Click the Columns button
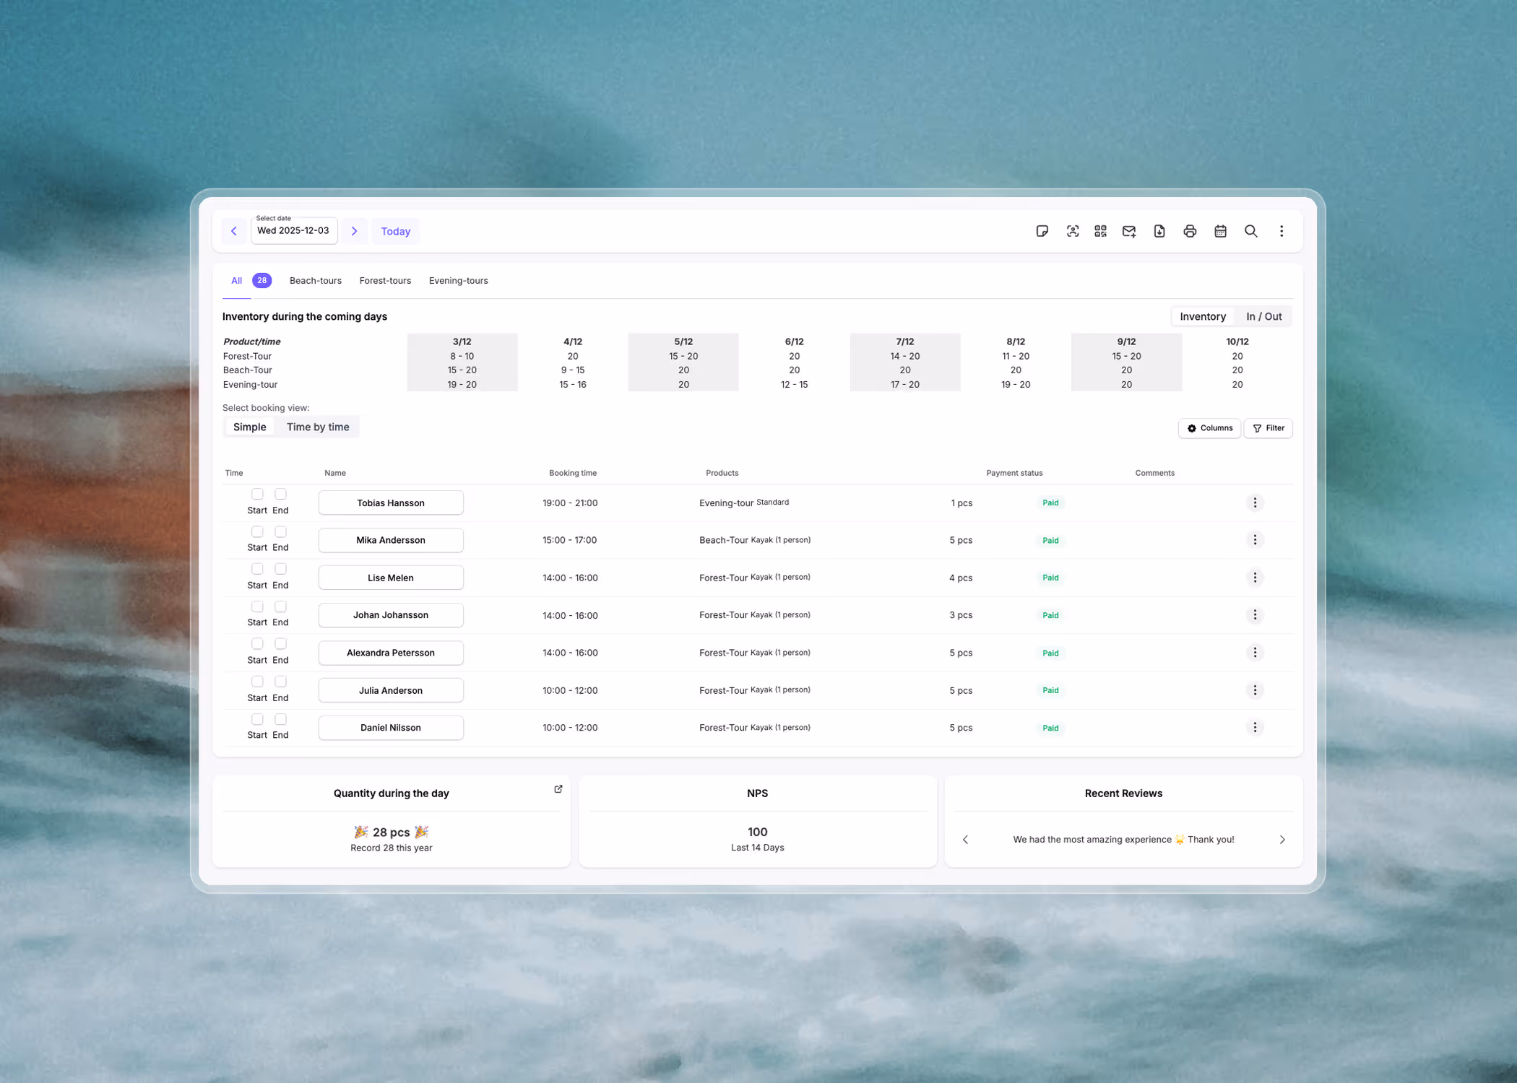Image resolution: width=1517 pixels, height=1083 pixels. pos(1209,428)
